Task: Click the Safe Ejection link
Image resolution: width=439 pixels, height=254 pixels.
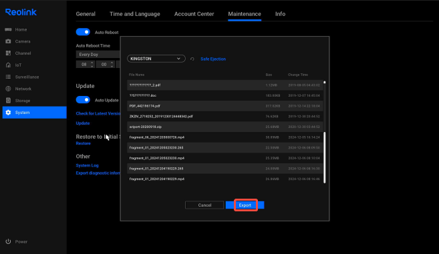Action: click(x=213, y=59)
